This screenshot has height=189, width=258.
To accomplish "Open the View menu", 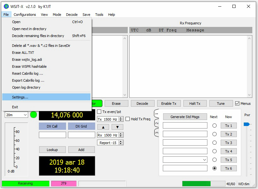I will (x=45, y=15).
